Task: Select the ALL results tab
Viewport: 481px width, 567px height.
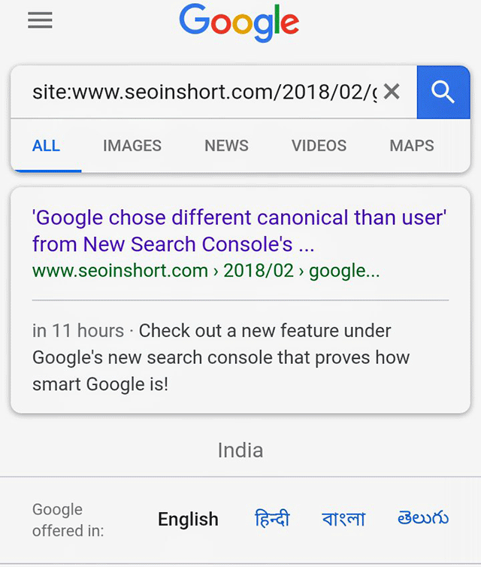Action: [x=46, y=146]
